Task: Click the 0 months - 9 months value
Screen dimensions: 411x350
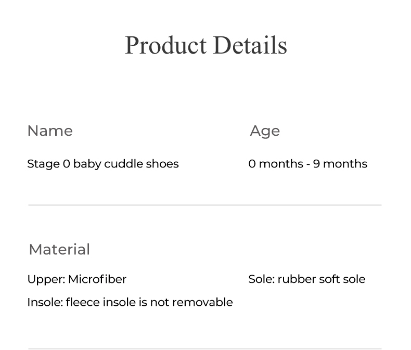Action: click(x=307, y=164)
